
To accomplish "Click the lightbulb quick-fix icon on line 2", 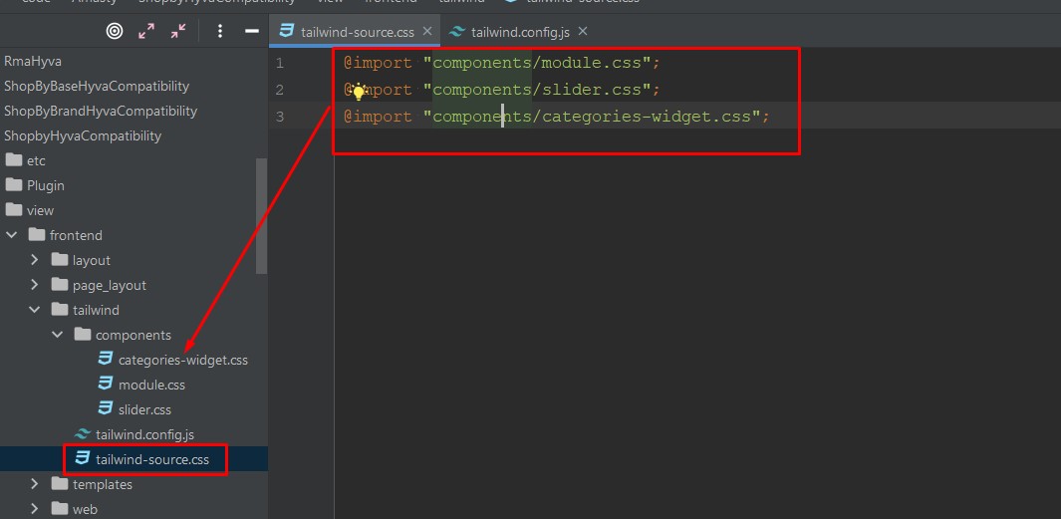I will point(359,92).
